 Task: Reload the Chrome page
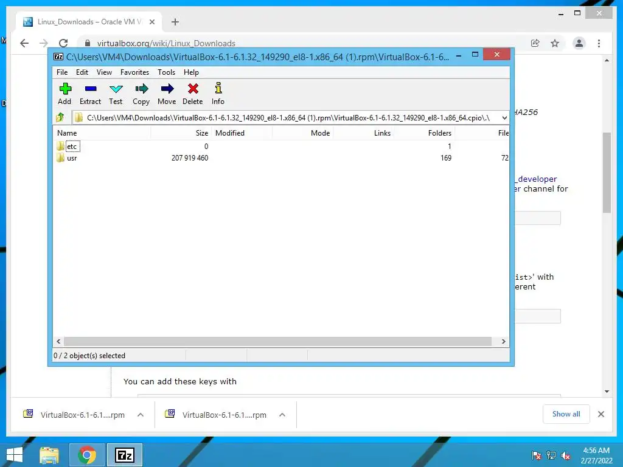tap(63, 43)
